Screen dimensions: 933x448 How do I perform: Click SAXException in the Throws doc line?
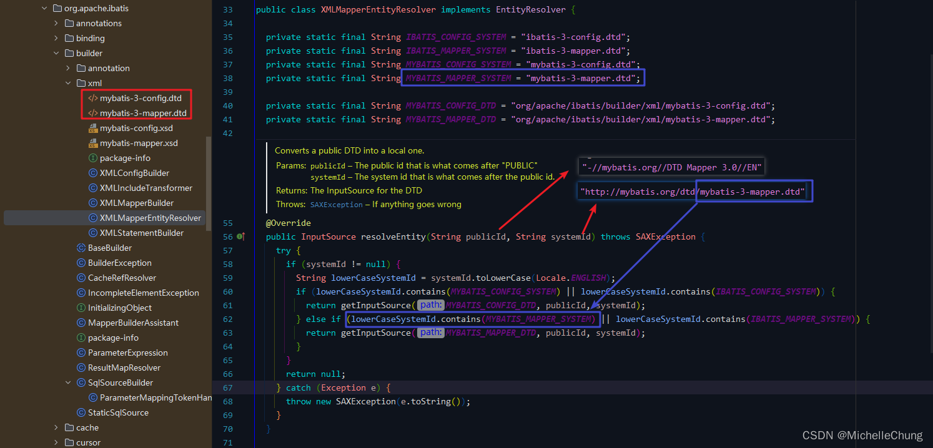click(x=336, y=205)
